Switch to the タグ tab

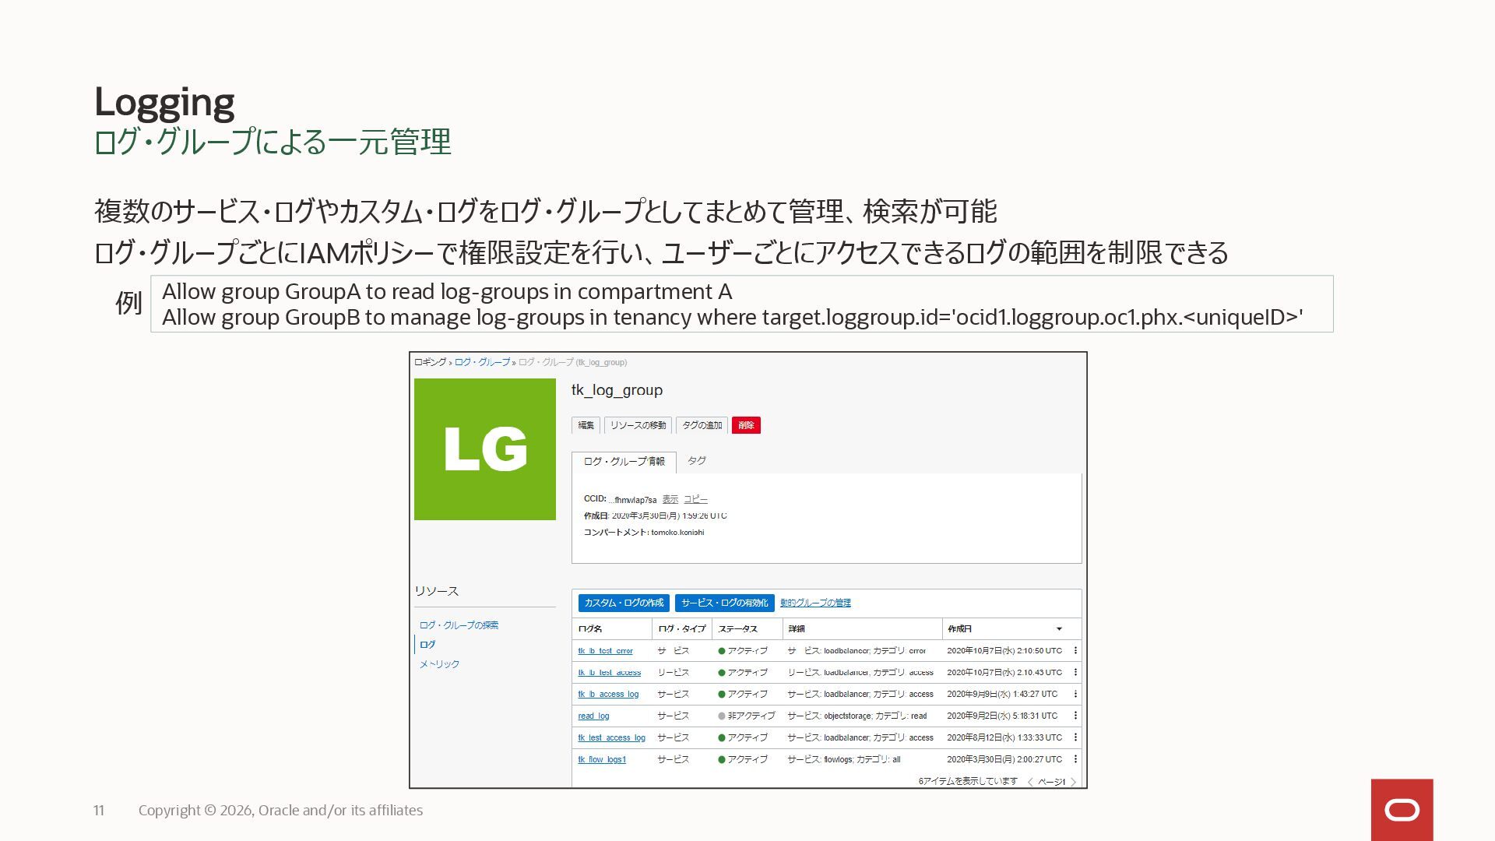click(x=696, y=461)
